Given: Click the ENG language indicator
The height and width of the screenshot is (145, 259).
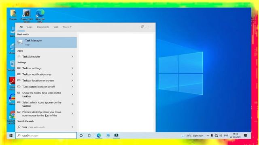Looking at the screenshot, I should click(226, 136).
